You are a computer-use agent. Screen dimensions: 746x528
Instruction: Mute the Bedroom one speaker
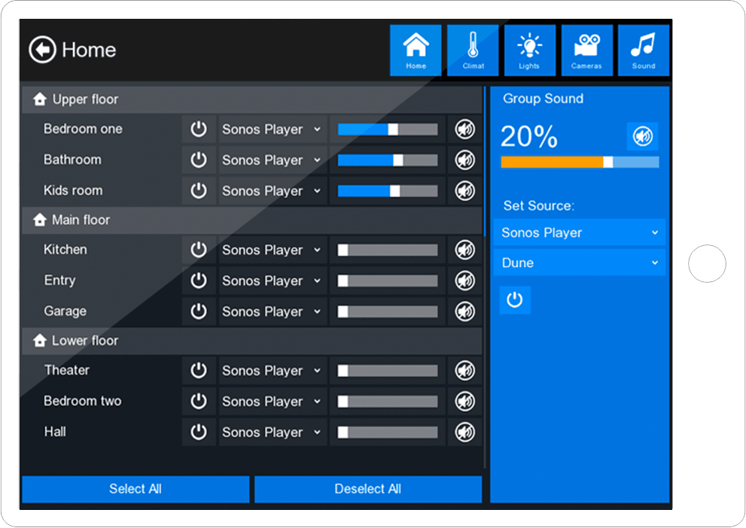click(464, 129)
